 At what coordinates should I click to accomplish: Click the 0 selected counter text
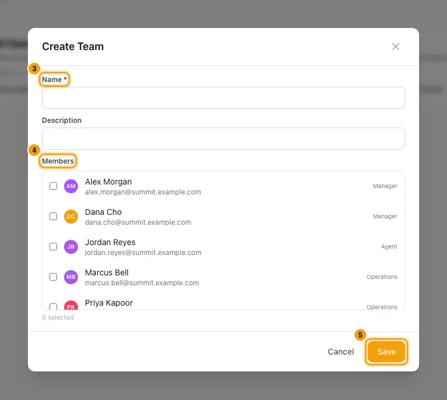click(x=58, y=317)
